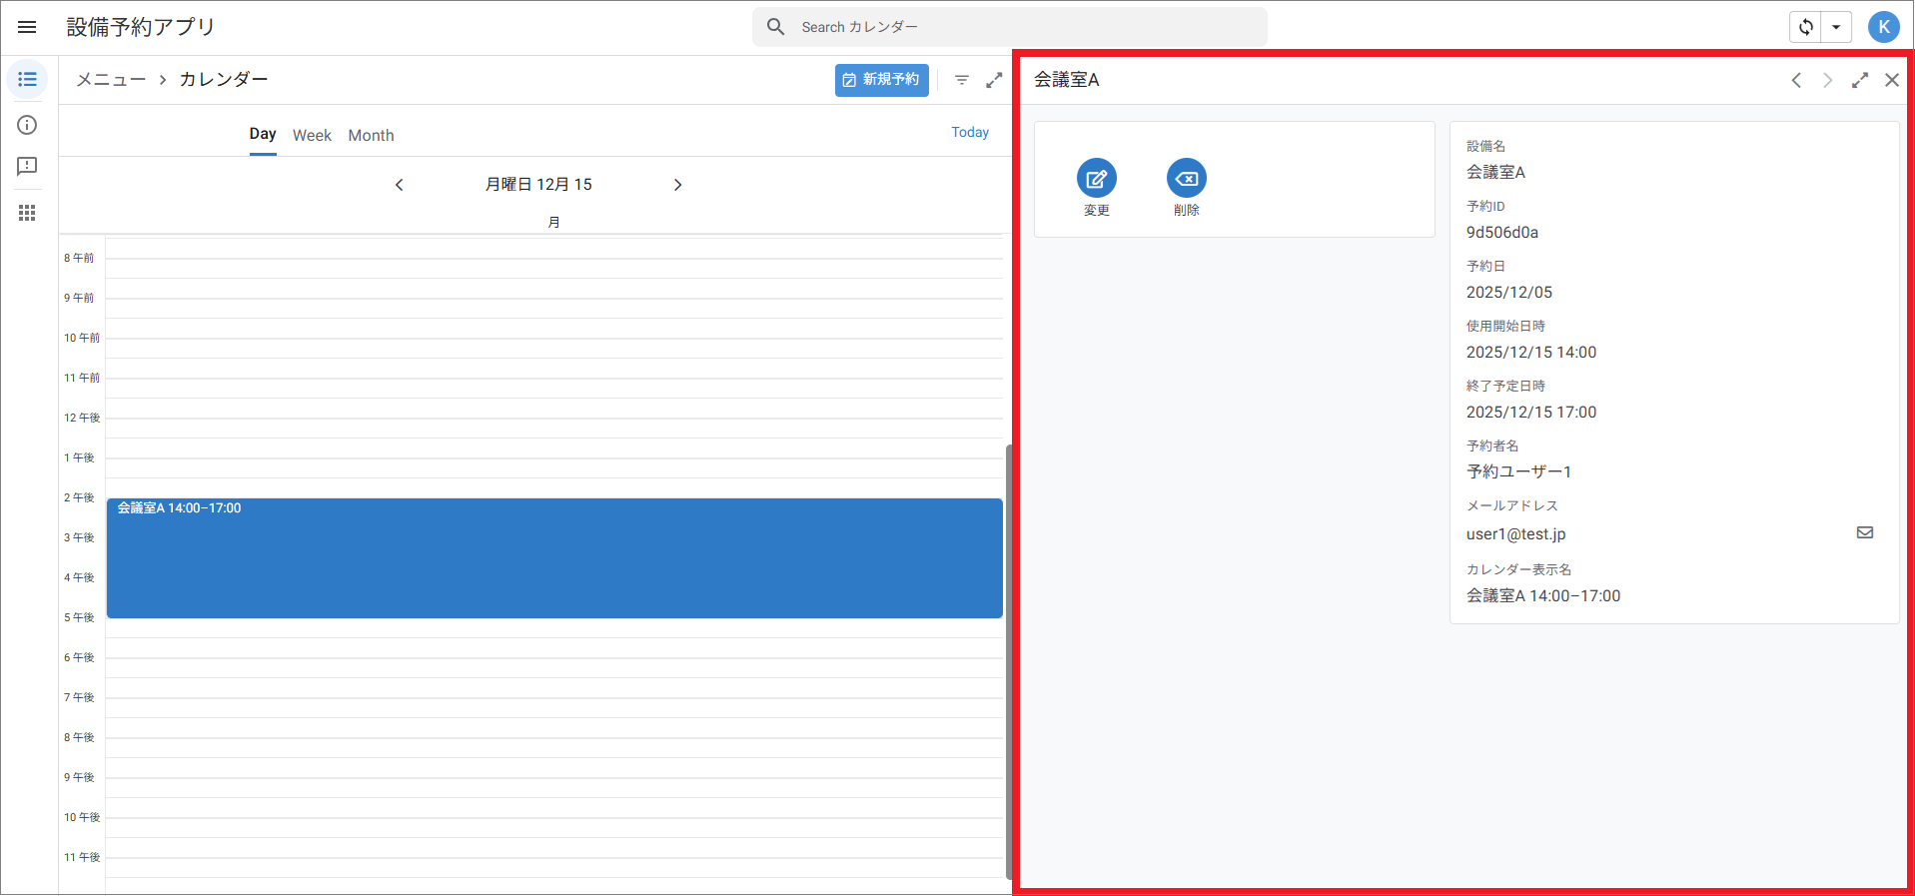
Task: Click the メニュー breadcrumb link
Action: [x=111, y=80]
